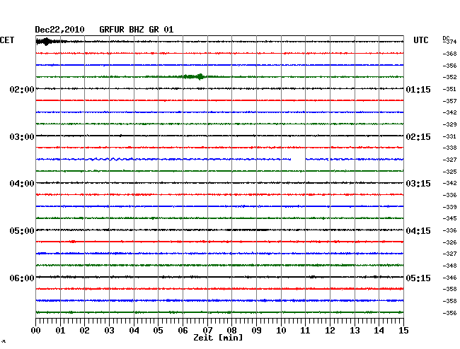Click the DC offset value -338
Viewport: 460px width, 349px height.
click(449, 148)
